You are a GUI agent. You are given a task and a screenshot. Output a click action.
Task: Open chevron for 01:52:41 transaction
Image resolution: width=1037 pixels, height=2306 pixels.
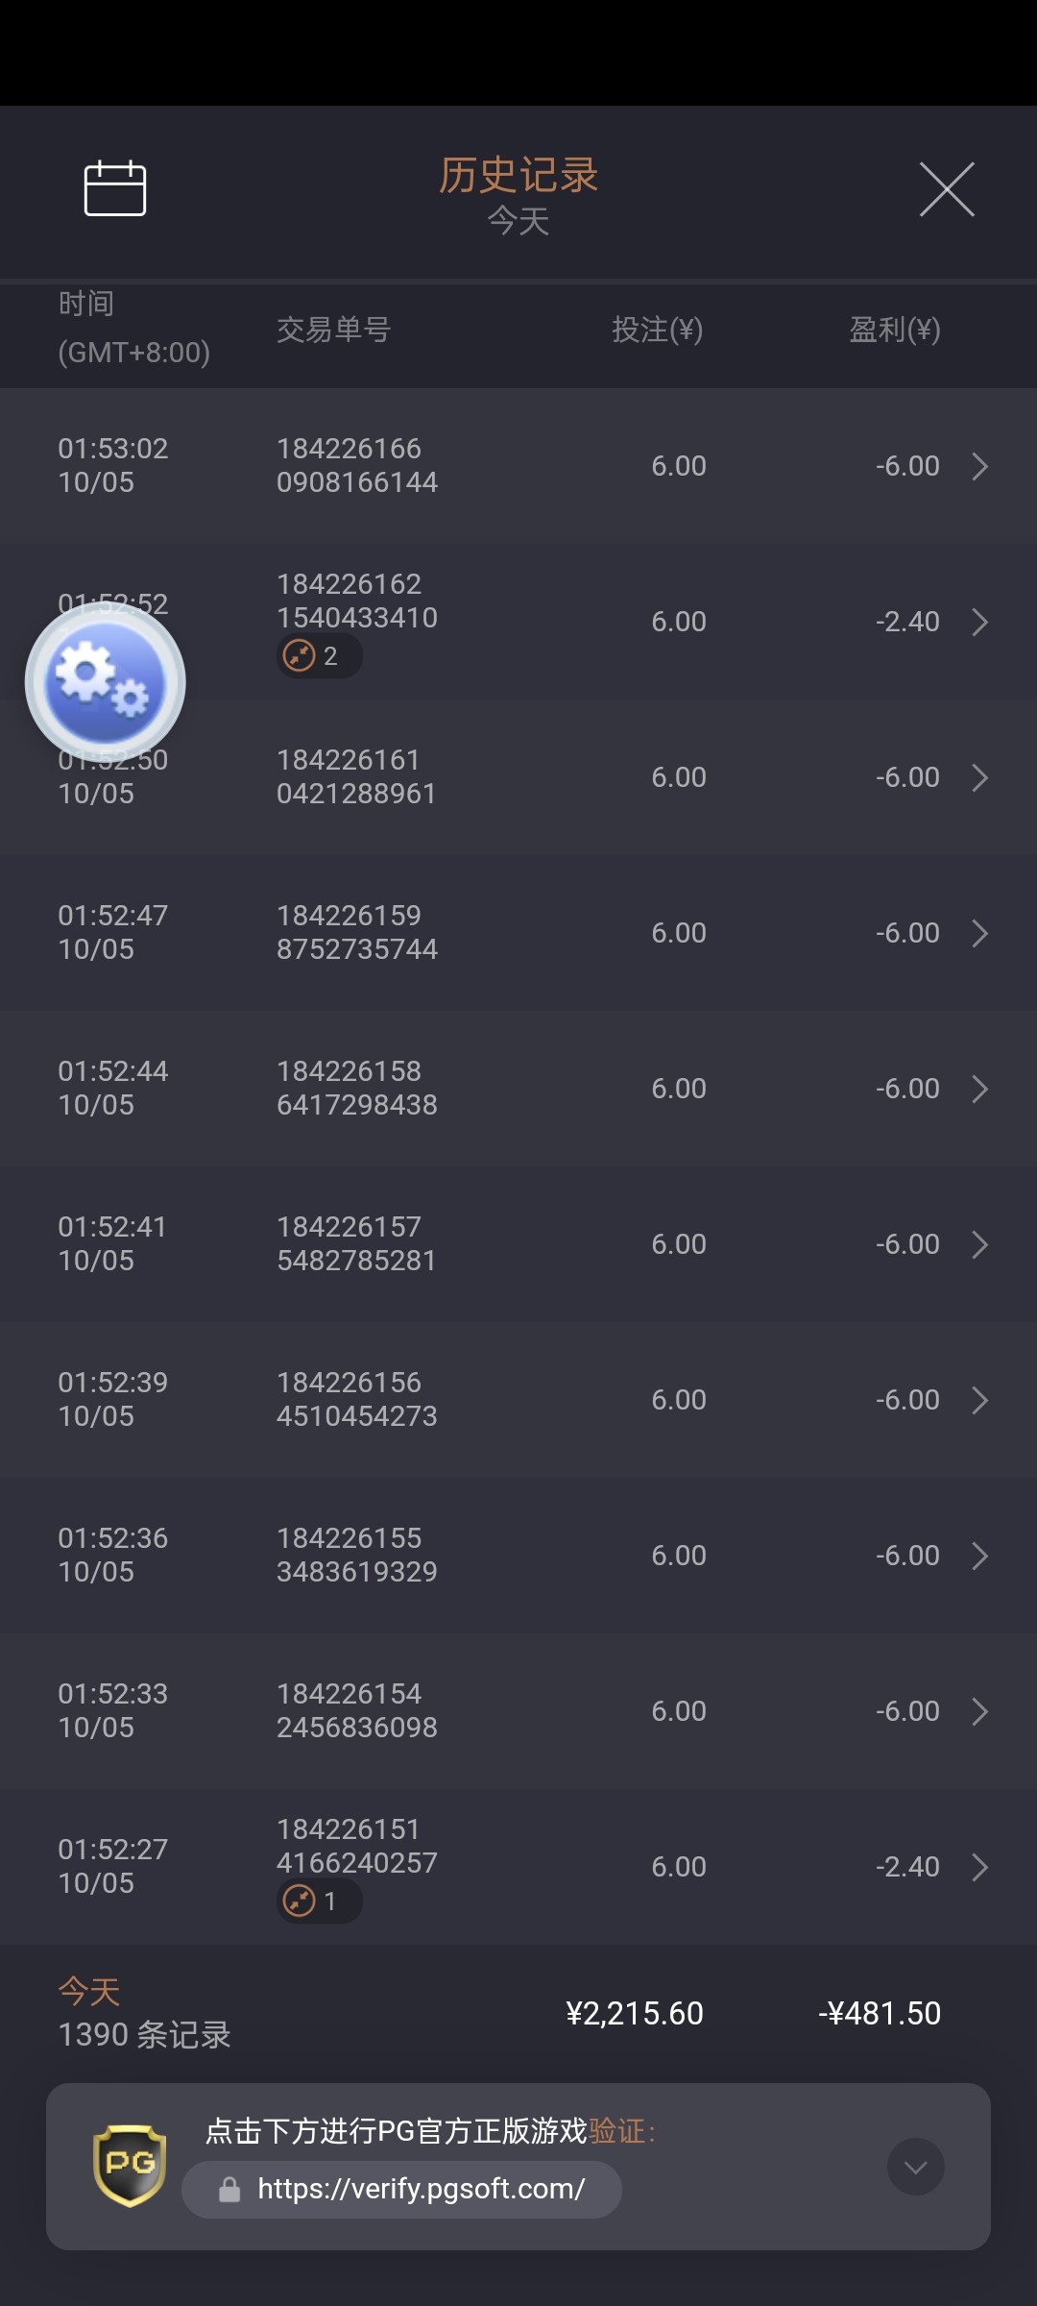click(x=979, y=1244)
